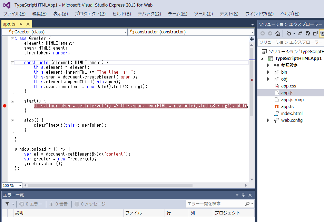This screenshot has height=222, width=324.
Task: Open dropdown arrow beside pending changes filter
Action: coord(294,34)
